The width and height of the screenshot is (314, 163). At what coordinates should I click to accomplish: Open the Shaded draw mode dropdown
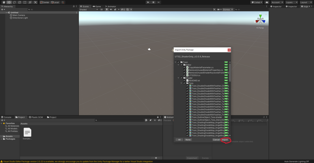[88, 9]
